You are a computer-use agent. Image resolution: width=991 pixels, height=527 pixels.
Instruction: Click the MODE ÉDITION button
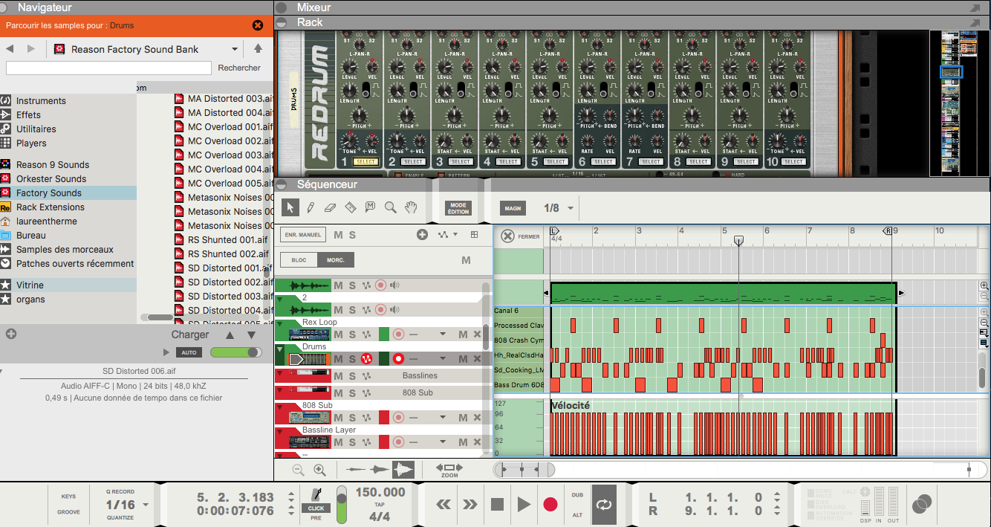[458, 209]
